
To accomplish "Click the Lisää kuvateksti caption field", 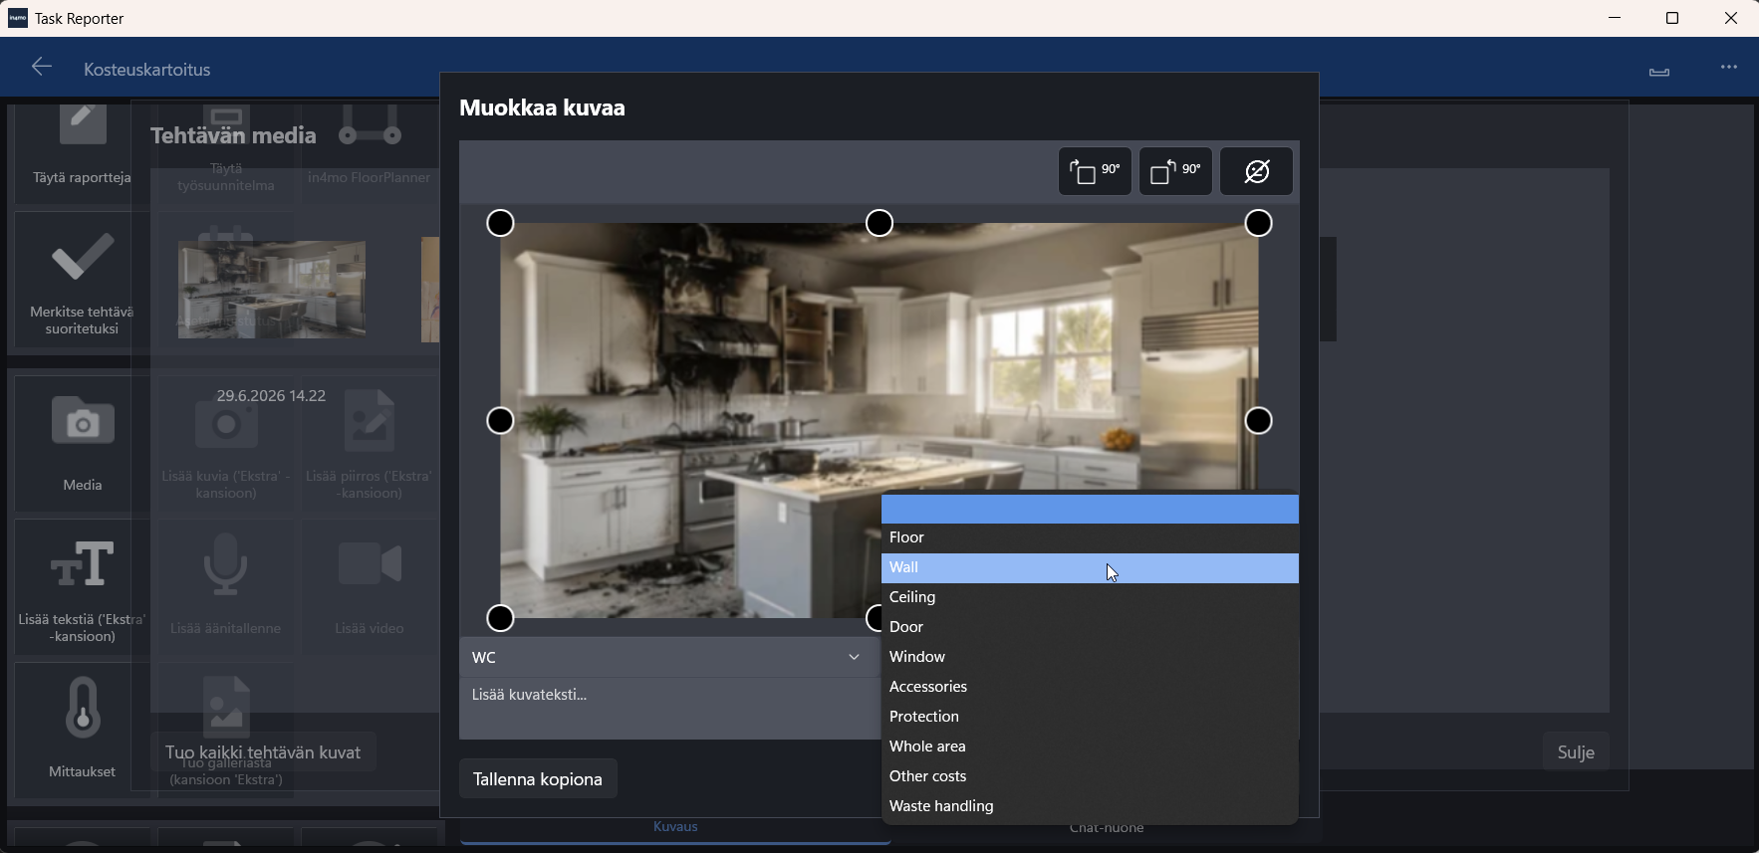I will click(x=669, y=708).
